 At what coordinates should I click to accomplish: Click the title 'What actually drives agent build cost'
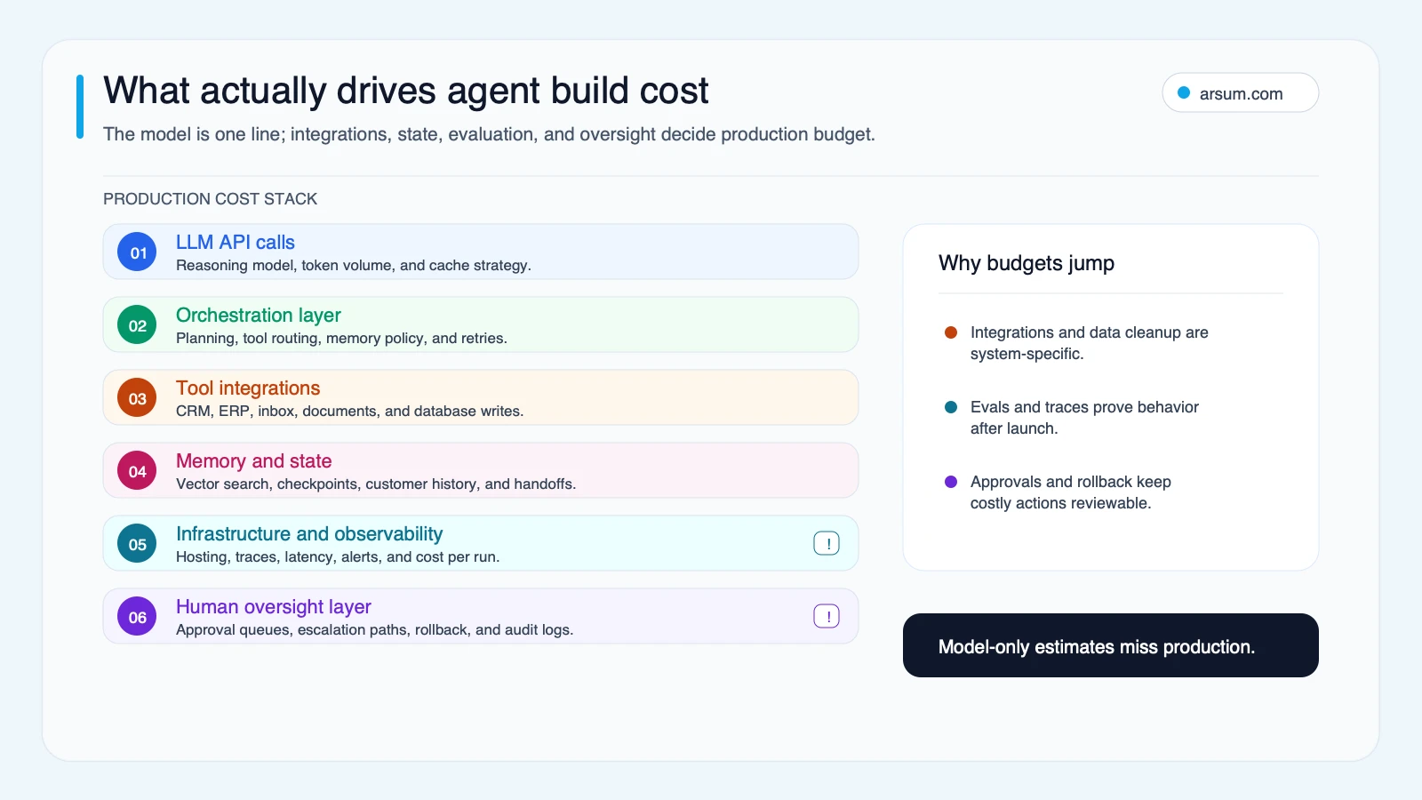406,91
